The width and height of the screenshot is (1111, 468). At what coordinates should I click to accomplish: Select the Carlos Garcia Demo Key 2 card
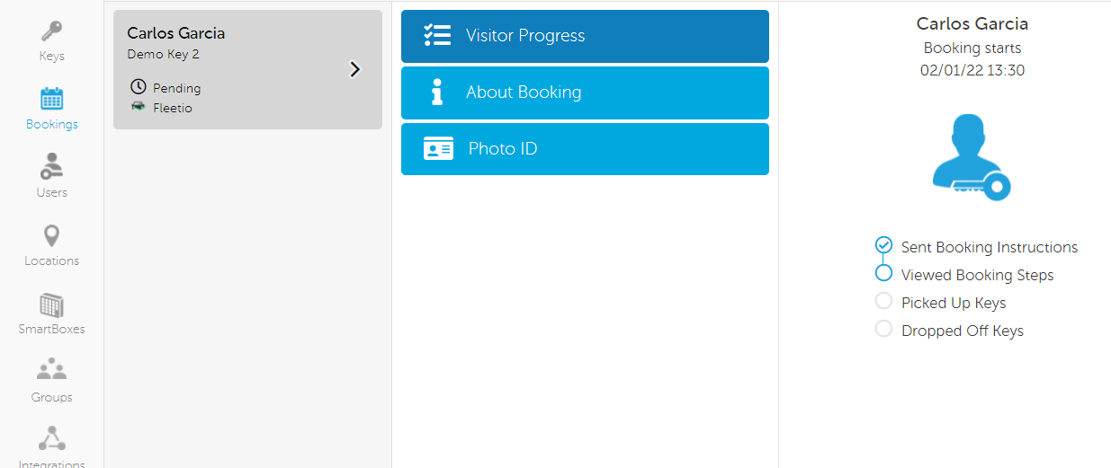(x=247, y=69)
